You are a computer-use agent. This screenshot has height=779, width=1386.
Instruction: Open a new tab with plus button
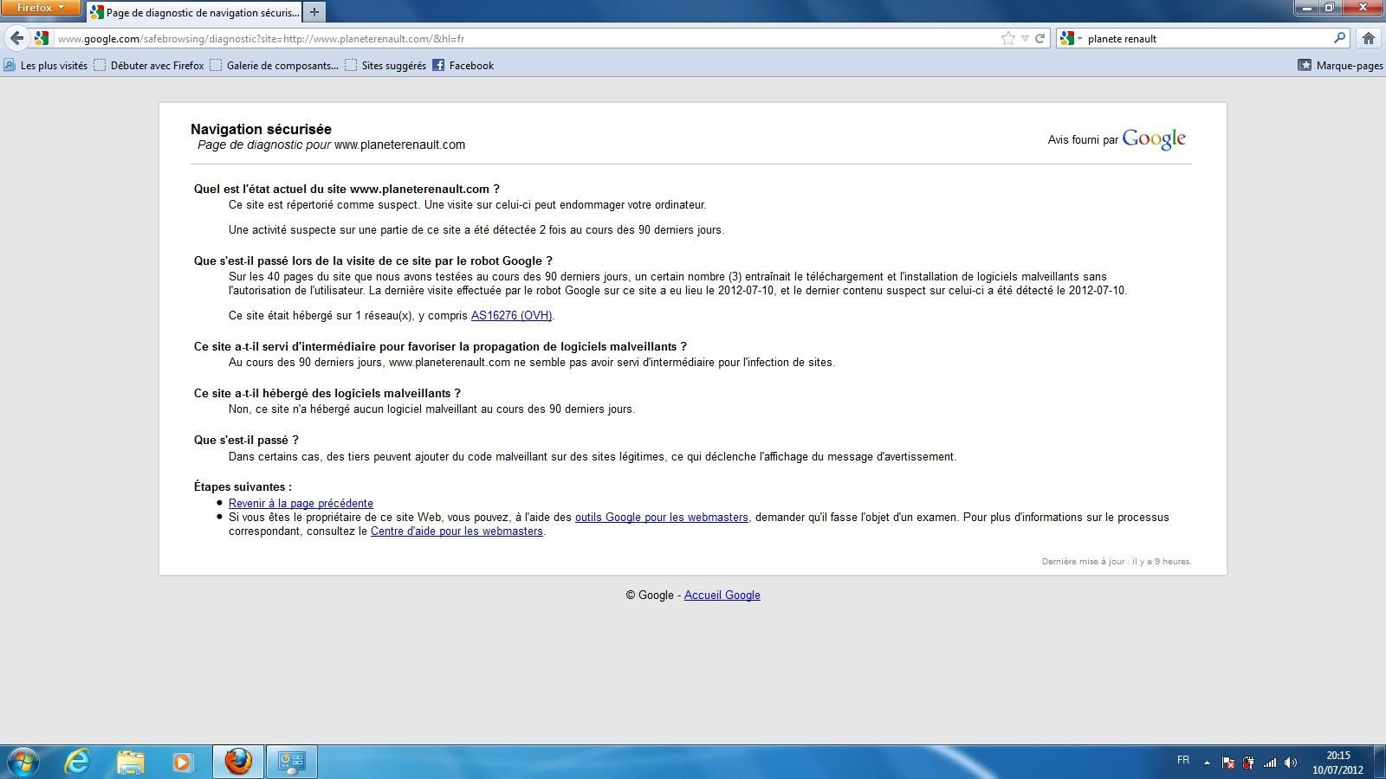314,12
